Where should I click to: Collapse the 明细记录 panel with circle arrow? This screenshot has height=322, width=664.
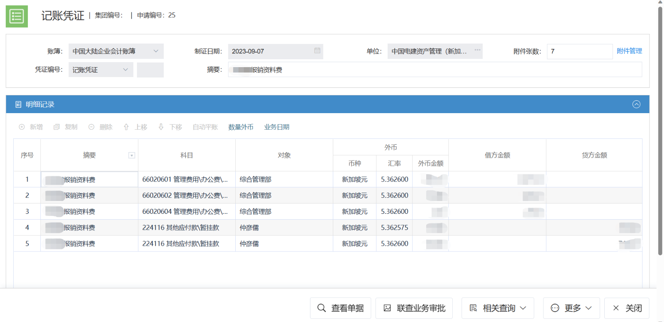[636, 104]
